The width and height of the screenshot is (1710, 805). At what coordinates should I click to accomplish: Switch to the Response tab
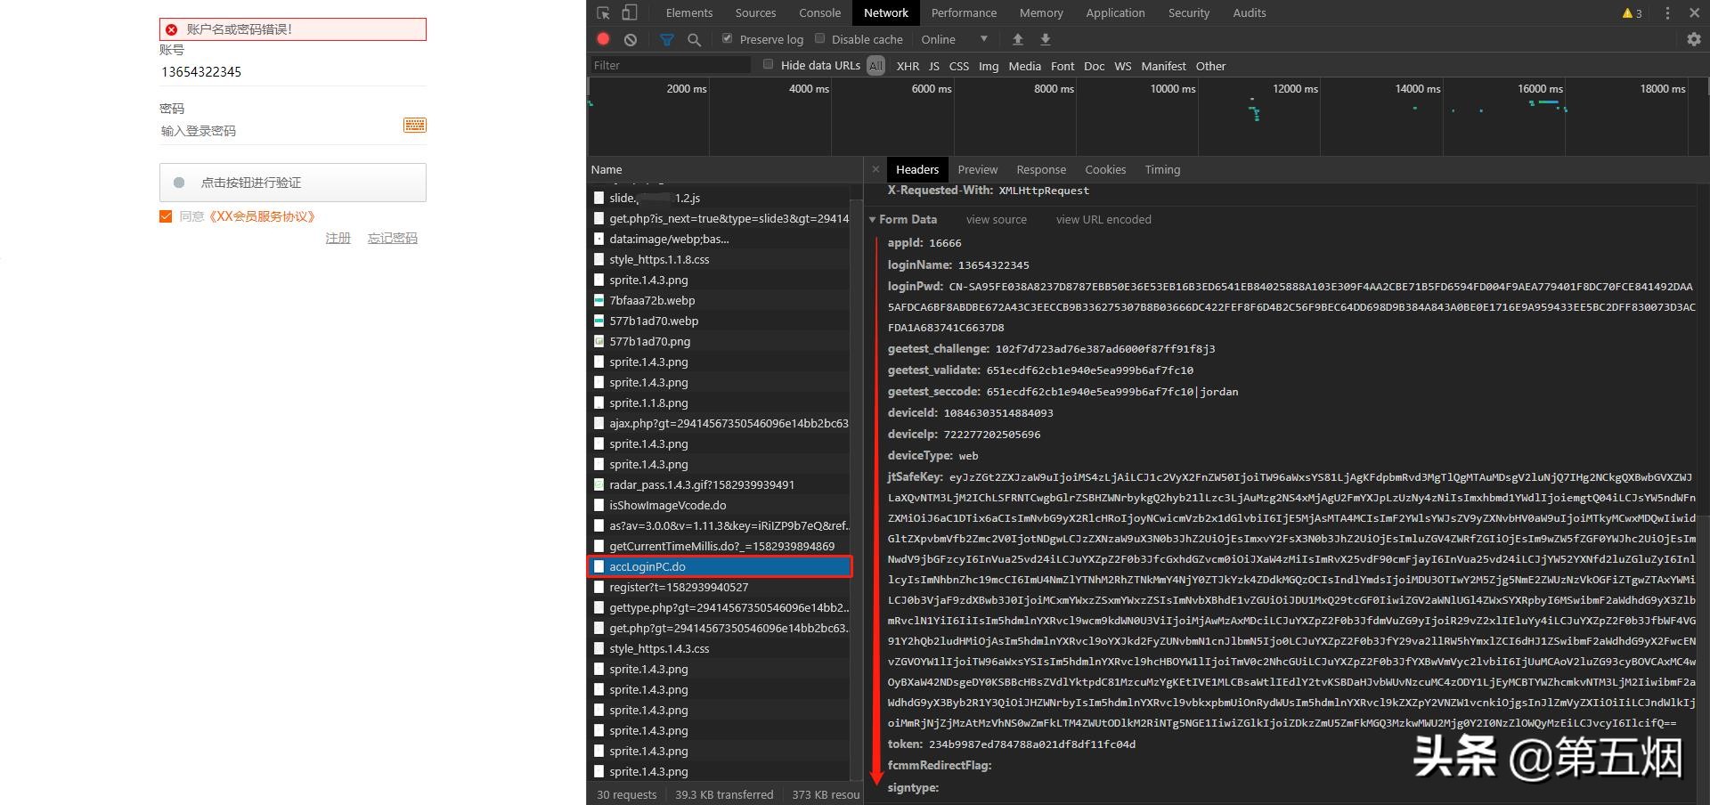[1041, 169]
